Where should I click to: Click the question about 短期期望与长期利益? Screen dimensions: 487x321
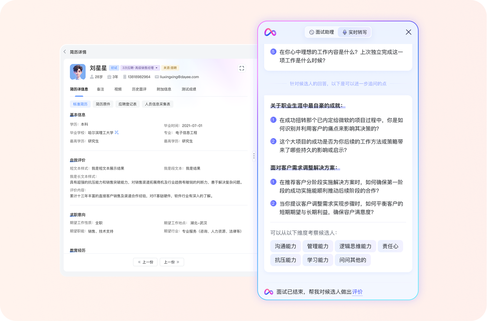341,208
